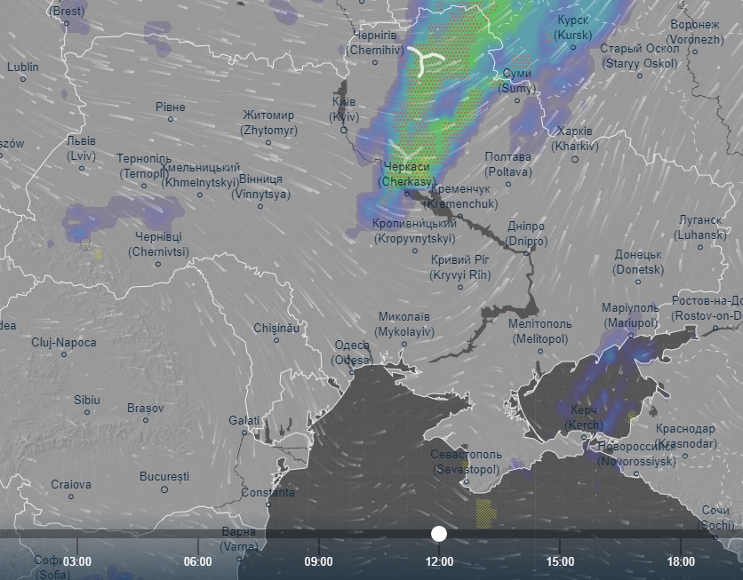
Task: Select 06:00 on the forecast timeline
Action: click(x=197, y=561)
